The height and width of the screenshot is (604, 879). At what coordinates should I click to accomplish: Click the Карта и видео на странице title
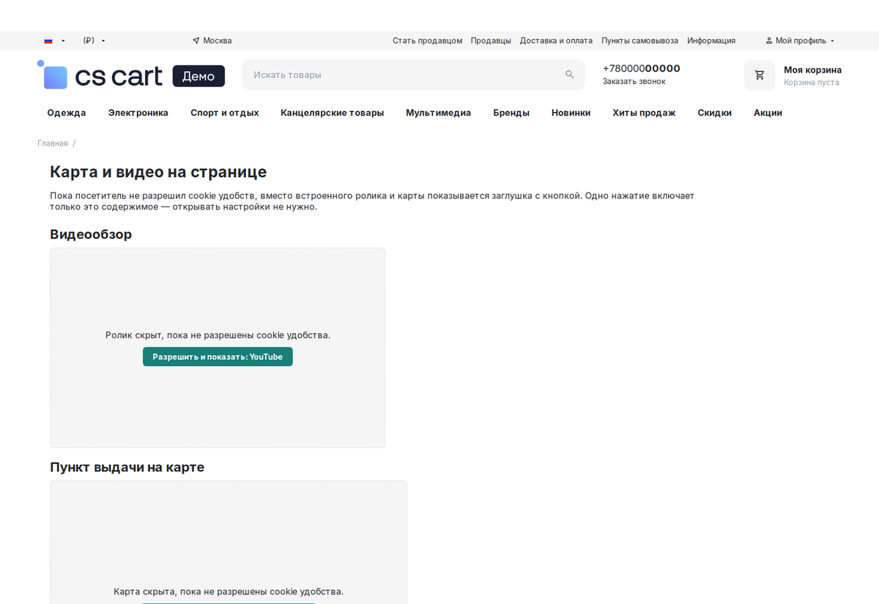tap(158, 172)
